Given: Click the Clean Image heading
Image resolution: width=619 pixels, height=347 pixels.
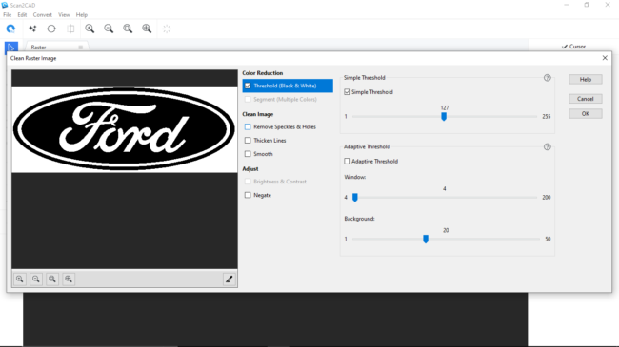Looking at the screenshot, I should tap(257, 114).
